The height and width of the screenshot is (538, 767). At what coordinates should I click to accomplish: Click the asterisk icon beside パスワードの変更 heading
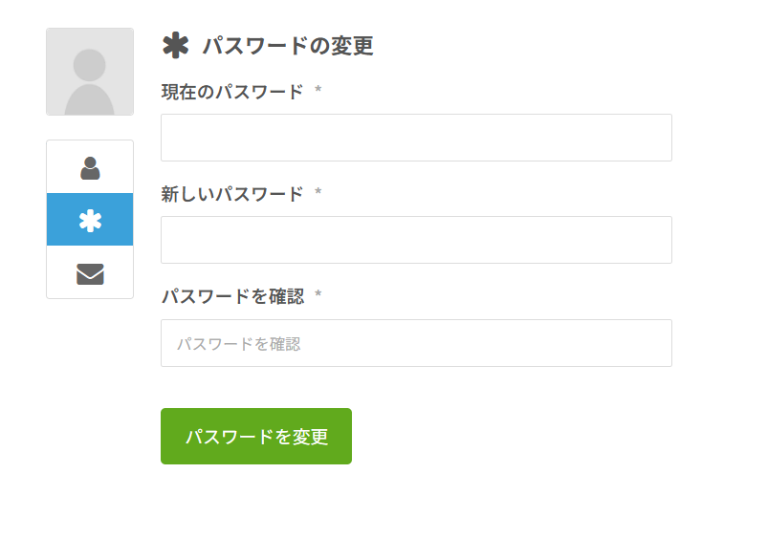[176, 45]
